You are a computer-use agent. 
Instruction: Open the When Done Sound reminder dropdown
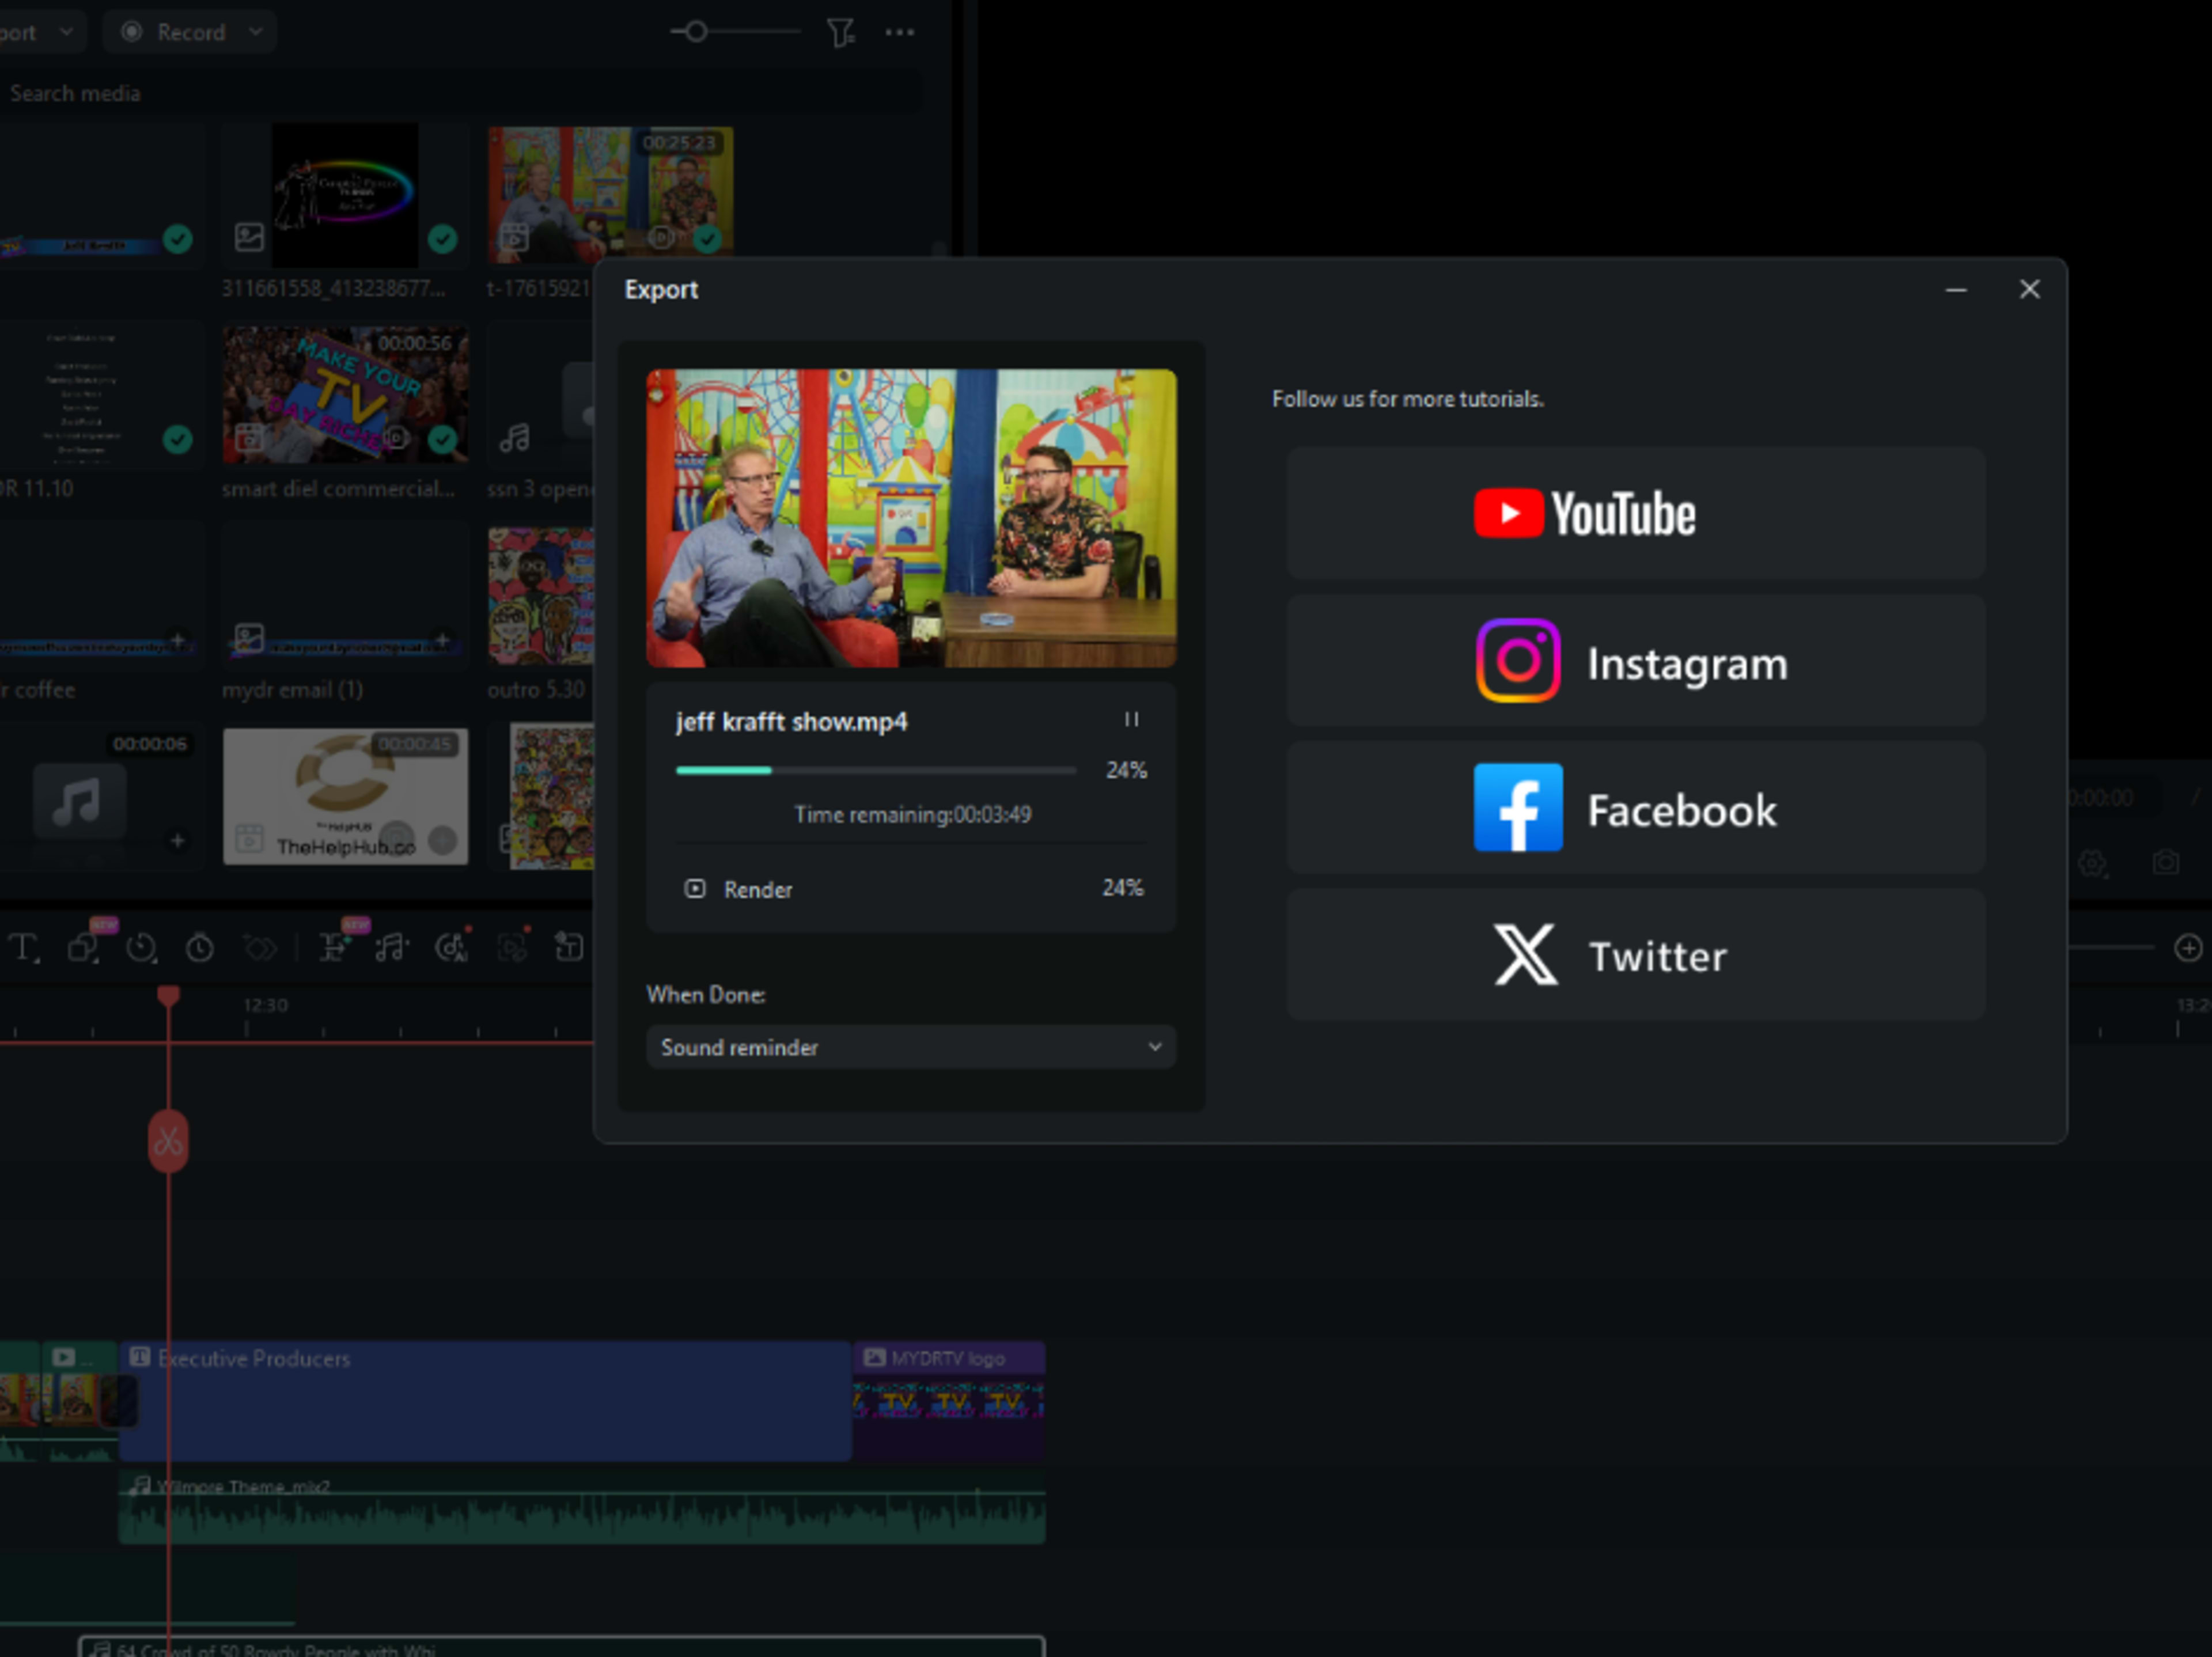click(911, 1047)
